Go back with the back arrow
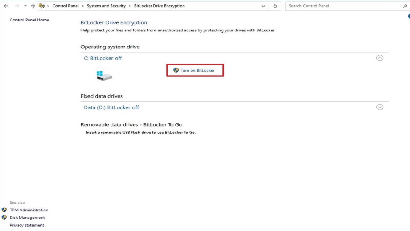The width and height of the screenshot is (410, 231). tap(6, 6)
